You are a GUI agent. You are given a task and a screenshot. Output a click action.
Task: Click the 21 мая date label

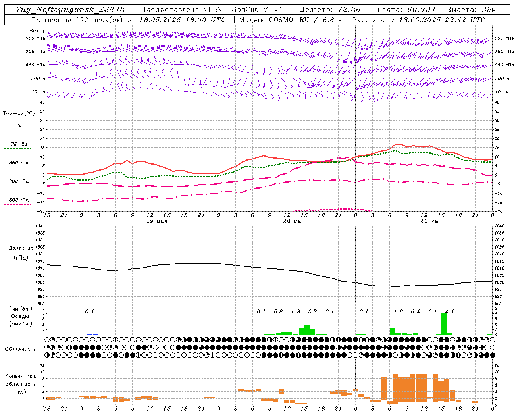click(431, 221)
